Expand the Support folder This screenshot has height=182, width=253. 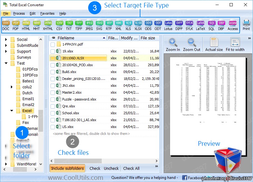click(x=6, y=52)
